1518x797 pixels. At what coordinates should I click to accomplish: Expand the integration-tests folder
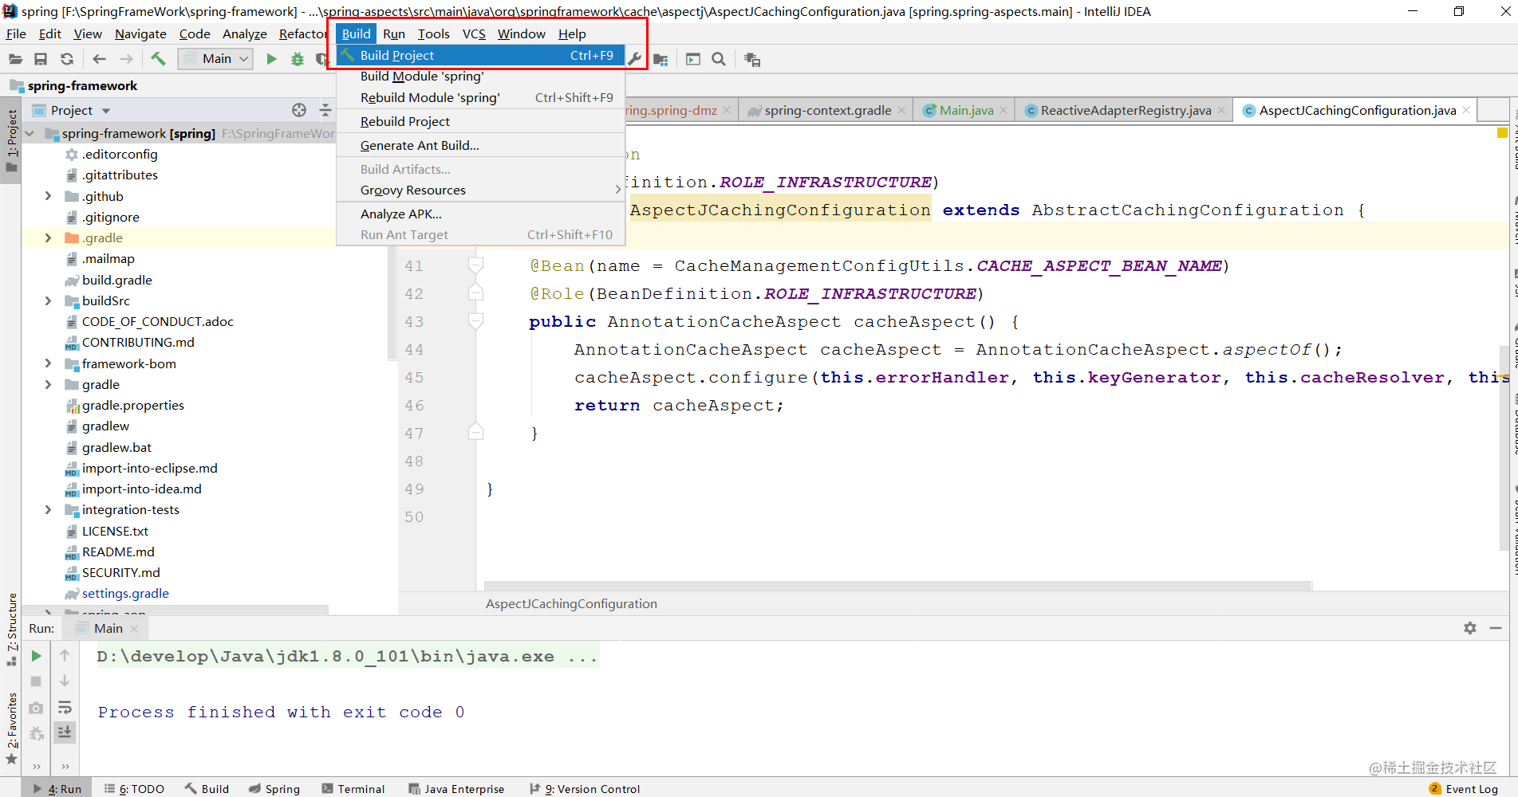49,509
